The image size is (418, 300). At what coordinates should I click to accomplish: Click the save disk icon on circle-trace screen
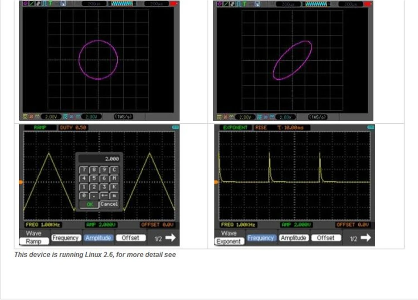[x=63, y=4]
